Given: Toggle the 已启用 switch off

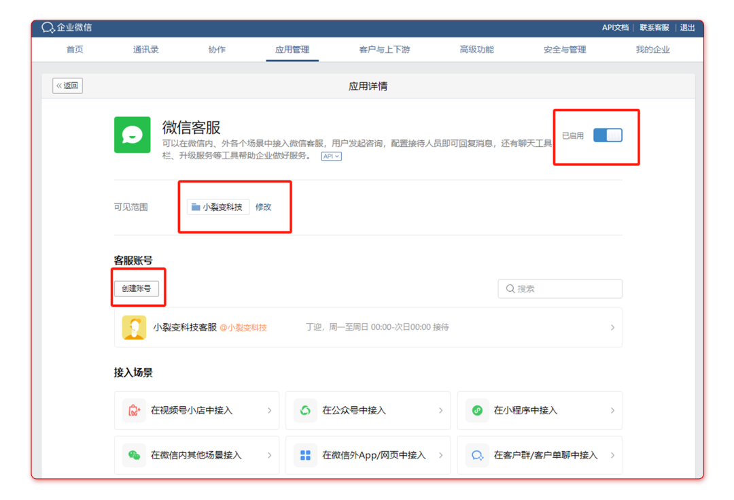Looking at the screenshot, I should point(607,135).
